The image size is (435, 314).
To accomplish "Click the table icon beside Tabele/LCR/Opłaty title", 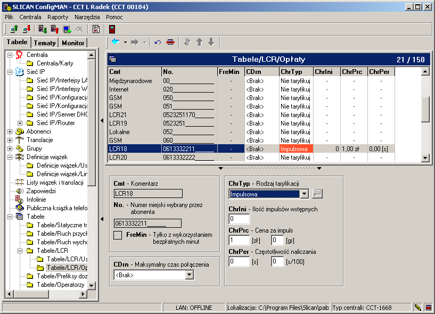I will click(113, 59).
